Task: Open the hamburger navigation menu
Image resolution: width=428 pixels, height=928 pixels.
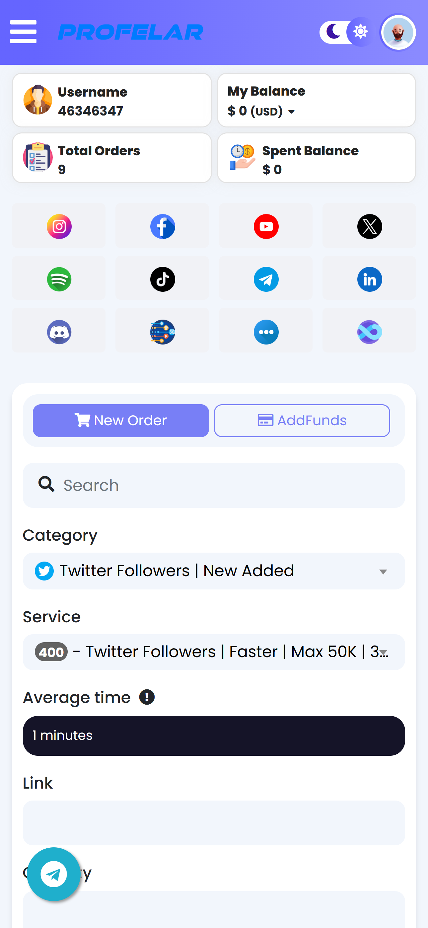Action: coord(24,32)
